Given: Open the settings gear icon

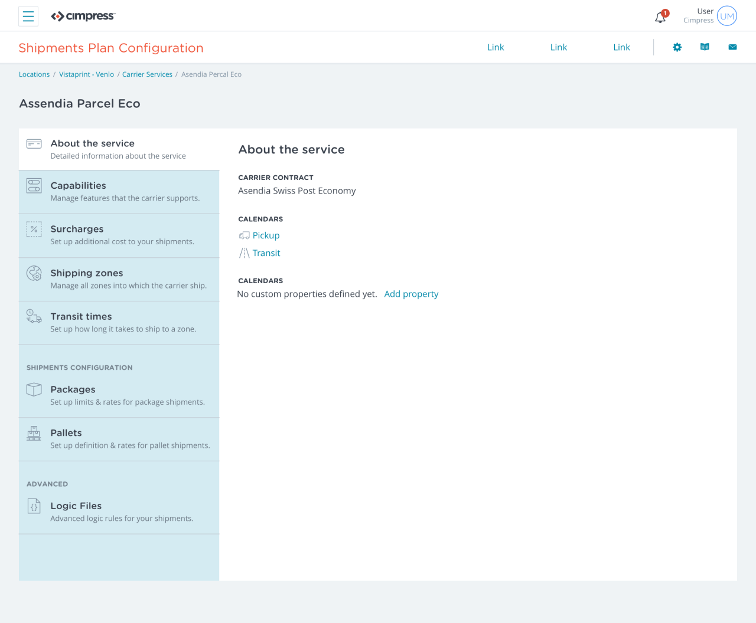Looking at the screenshot, I should (677, 47).
